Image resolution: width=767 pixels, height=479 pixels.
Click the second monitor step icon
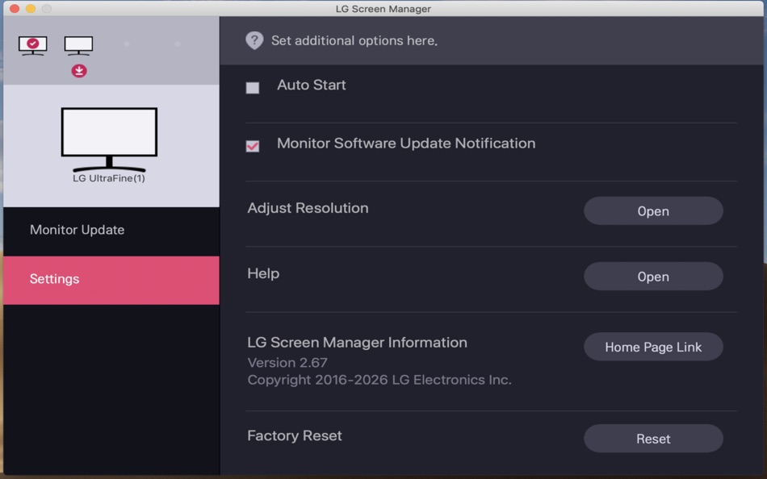tap(78, 46)
